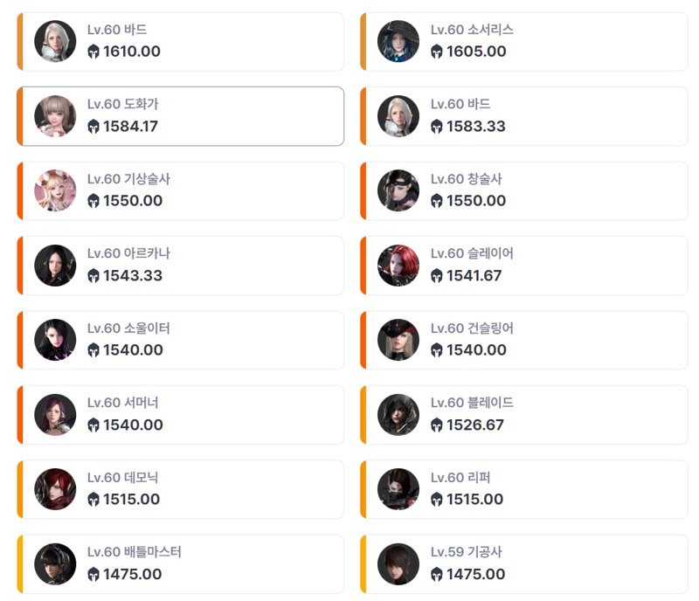699x601 pixels.
Task: Choose the red-haired 슬레이어 avatar
Action: [x=398, y=266]
